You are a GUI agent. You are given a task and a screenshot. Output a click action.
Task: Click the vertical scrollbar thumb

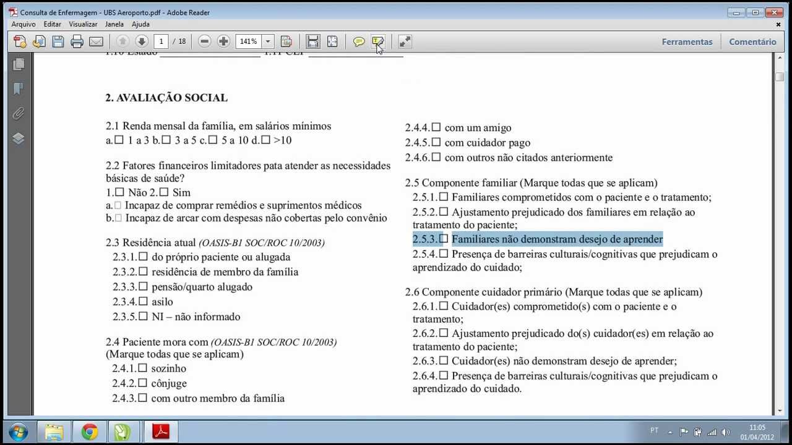click(780, 77)
